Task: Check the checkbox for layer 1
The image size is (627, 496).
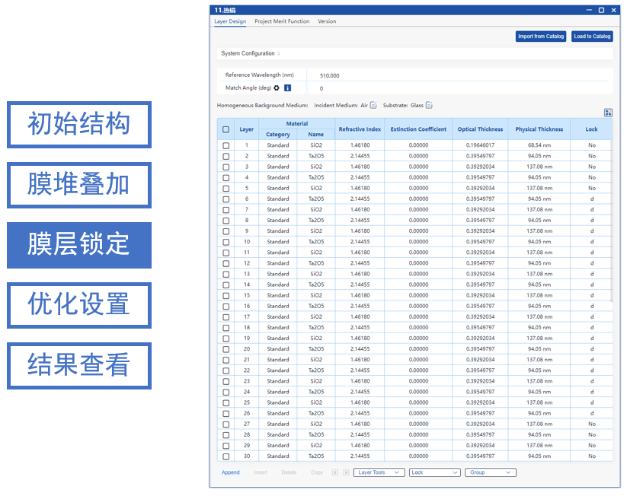Action: point(226,145)
